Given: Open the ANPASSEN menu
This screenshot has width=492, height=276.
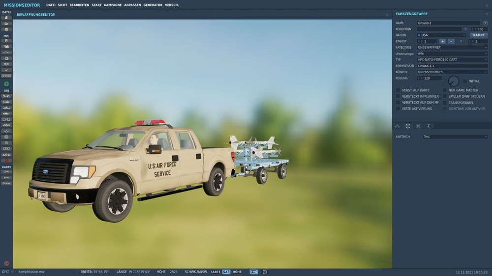Looking at the screenshot, I should point(132,5).
